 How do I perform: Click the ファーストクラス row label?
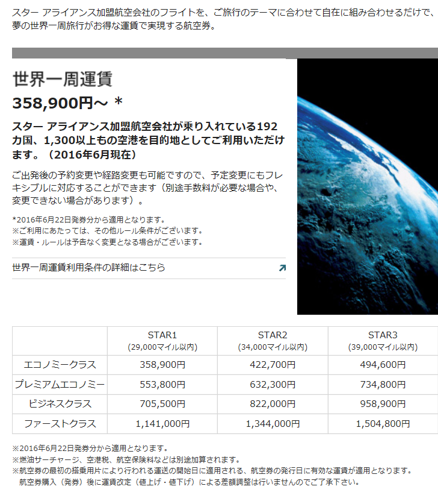(x=60, y=424)
